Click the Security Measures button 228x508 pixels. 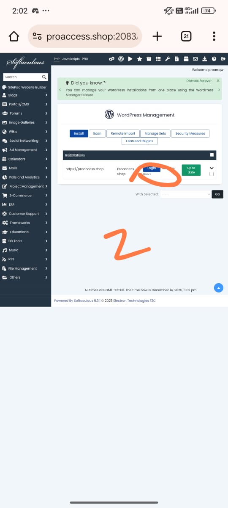pos(190,133)
